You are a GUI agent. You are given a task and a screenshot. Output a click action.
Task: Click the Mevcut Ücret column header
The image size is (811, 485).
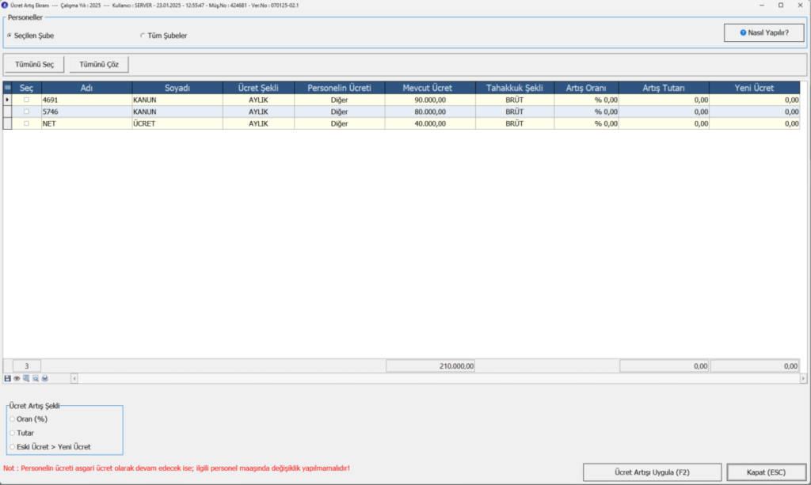[x=430, y=88]
